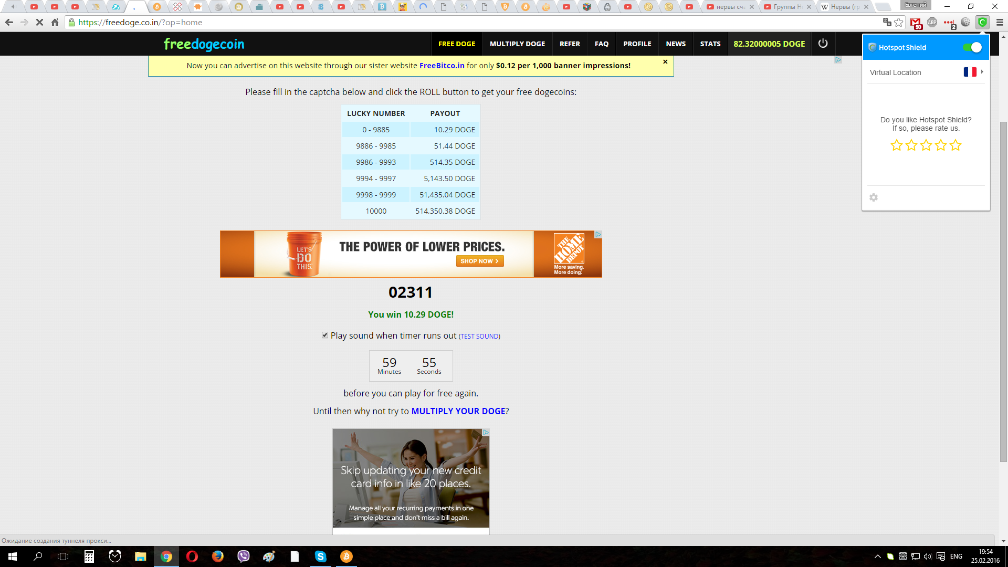Screen dimensions: 1008x567
Task: Open the FREE DOGE menu item
Action: (457, 44)
